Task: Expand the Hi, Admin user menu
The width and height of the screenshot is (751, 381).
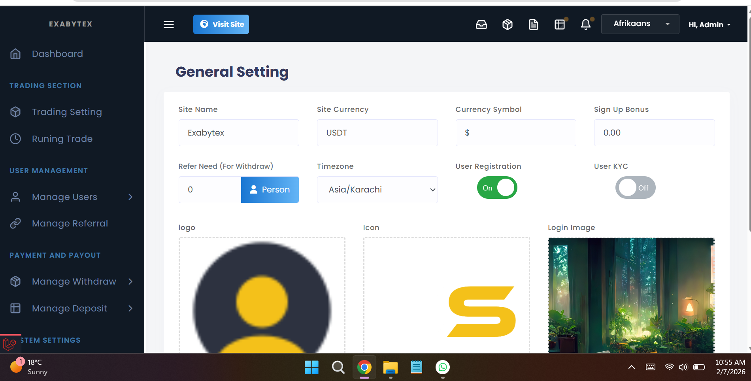Action: coord(709,25)
